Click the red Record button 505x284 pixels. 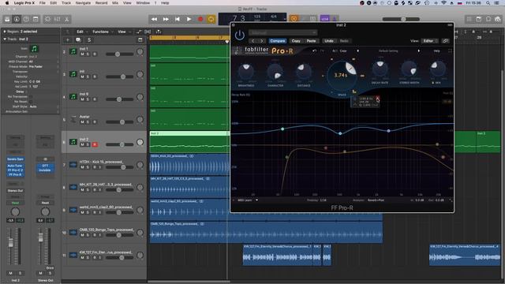(x=200, y=19)
